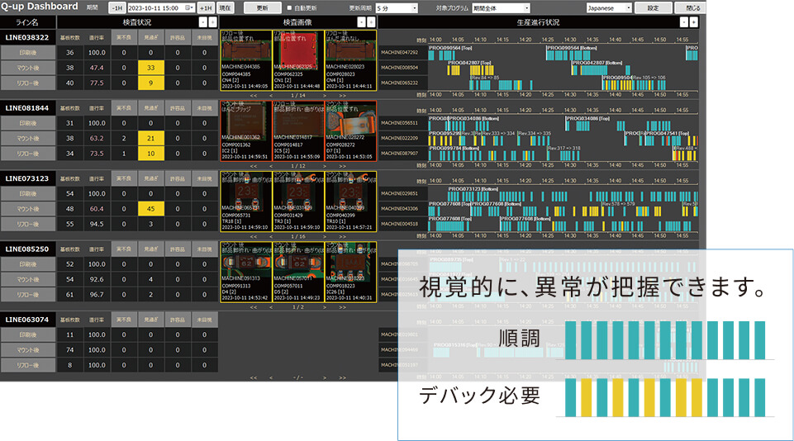Click 見過ぎ header in LINE081844
794x441 pixels.
(x=151, y=108)
